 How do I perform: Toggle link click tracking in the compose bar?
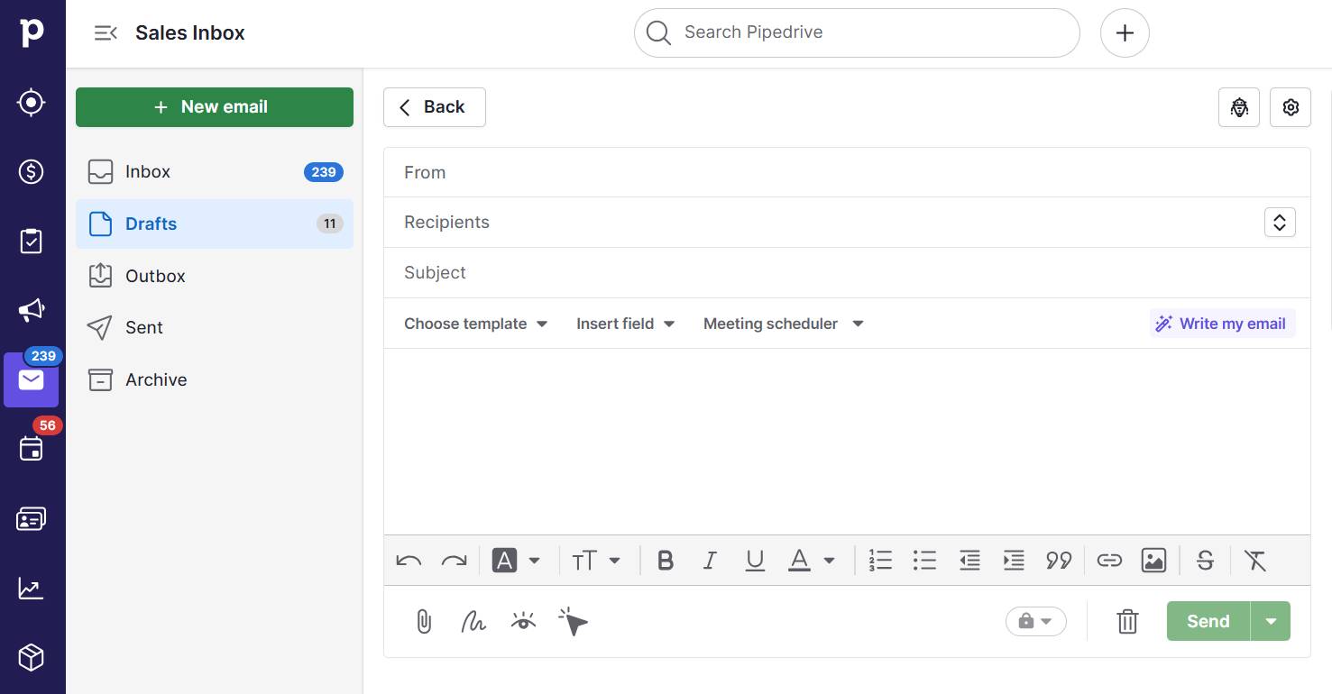tap(574, 621)
